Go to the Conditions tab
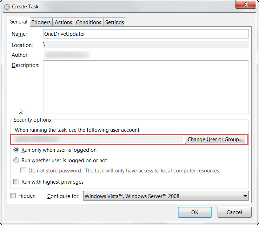This screenshot has width=259, height=225. [88, 22]
